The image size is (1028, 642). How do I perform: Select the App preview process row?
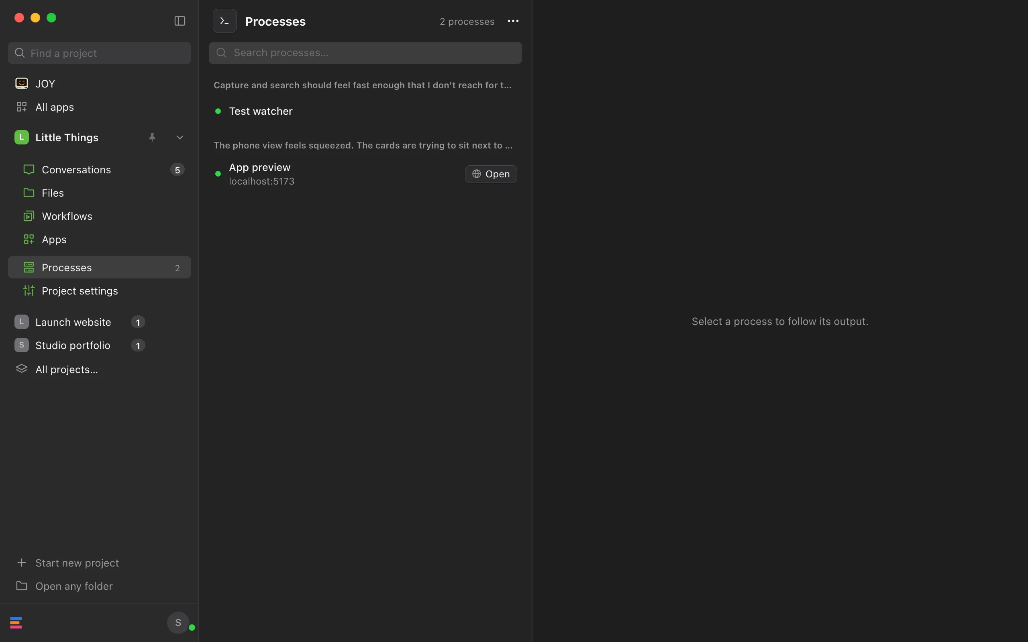pyautogui.click(x=365, y=174)
